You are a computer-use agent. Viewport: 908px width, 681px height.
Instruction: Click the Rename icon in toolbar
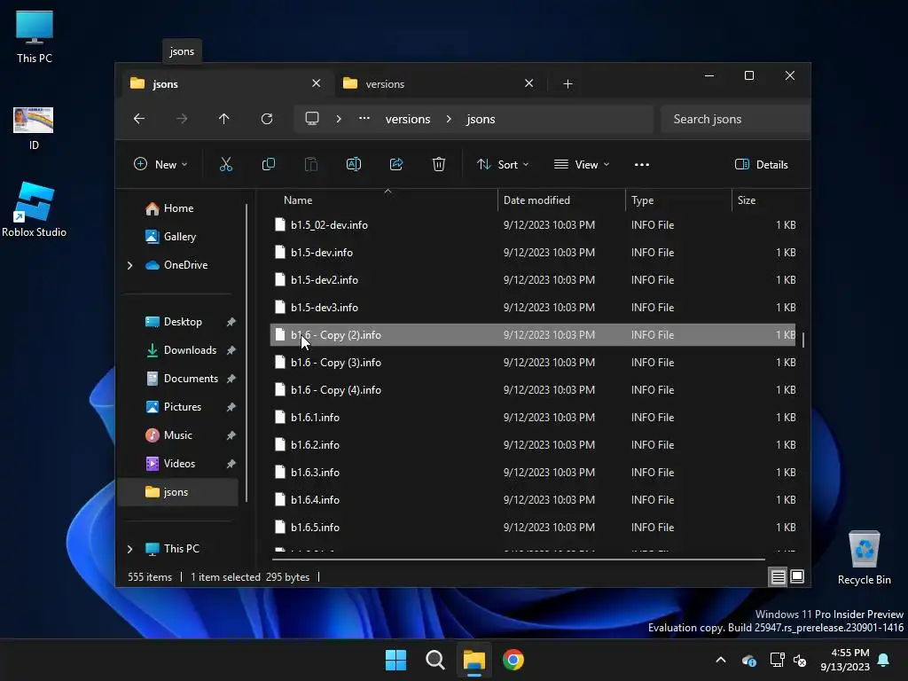tap(354, 164)
